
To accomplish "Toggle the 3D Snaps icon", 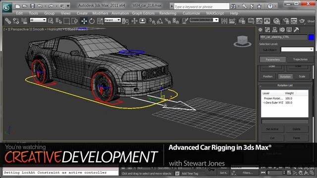I will 152,21.
